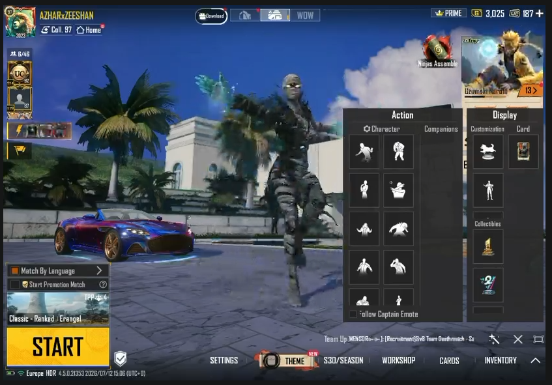Screen dimensions: 552x385
Task: Open the Classic Ranked Erangel mode selector
Action: [x=58, y=309]
